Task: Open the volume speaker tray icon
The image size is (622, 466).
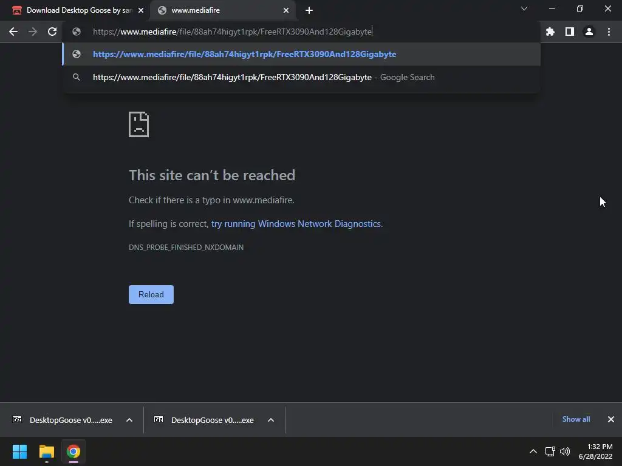Action: coord(565,451)
